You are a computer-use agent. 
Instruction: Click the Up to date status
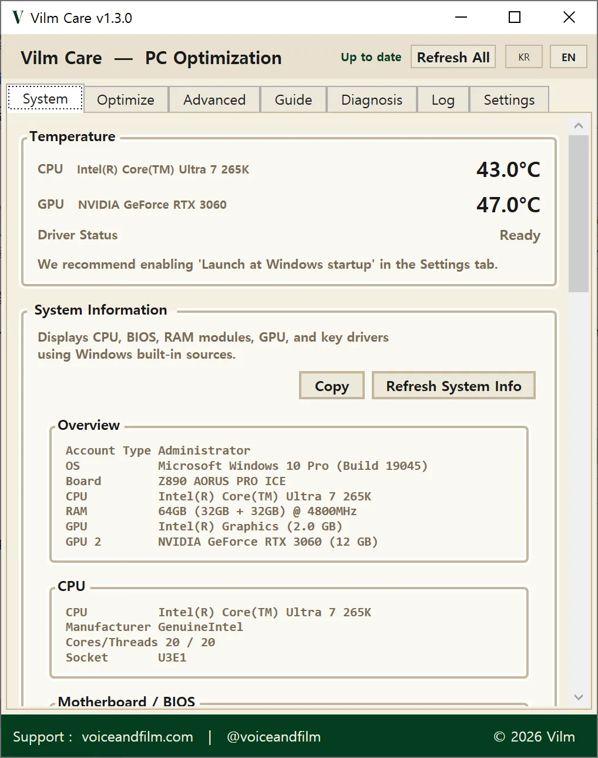(371, 57)
